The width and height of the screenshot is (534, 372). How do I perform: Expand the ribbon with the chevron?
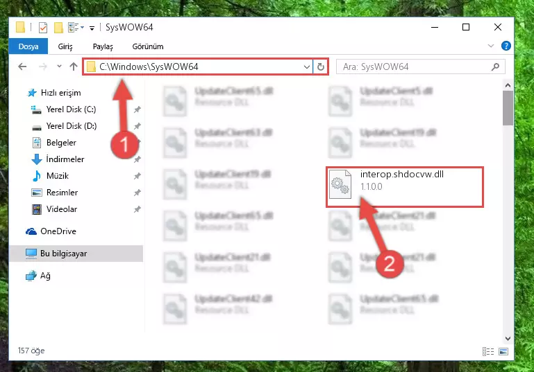[491, 46]
